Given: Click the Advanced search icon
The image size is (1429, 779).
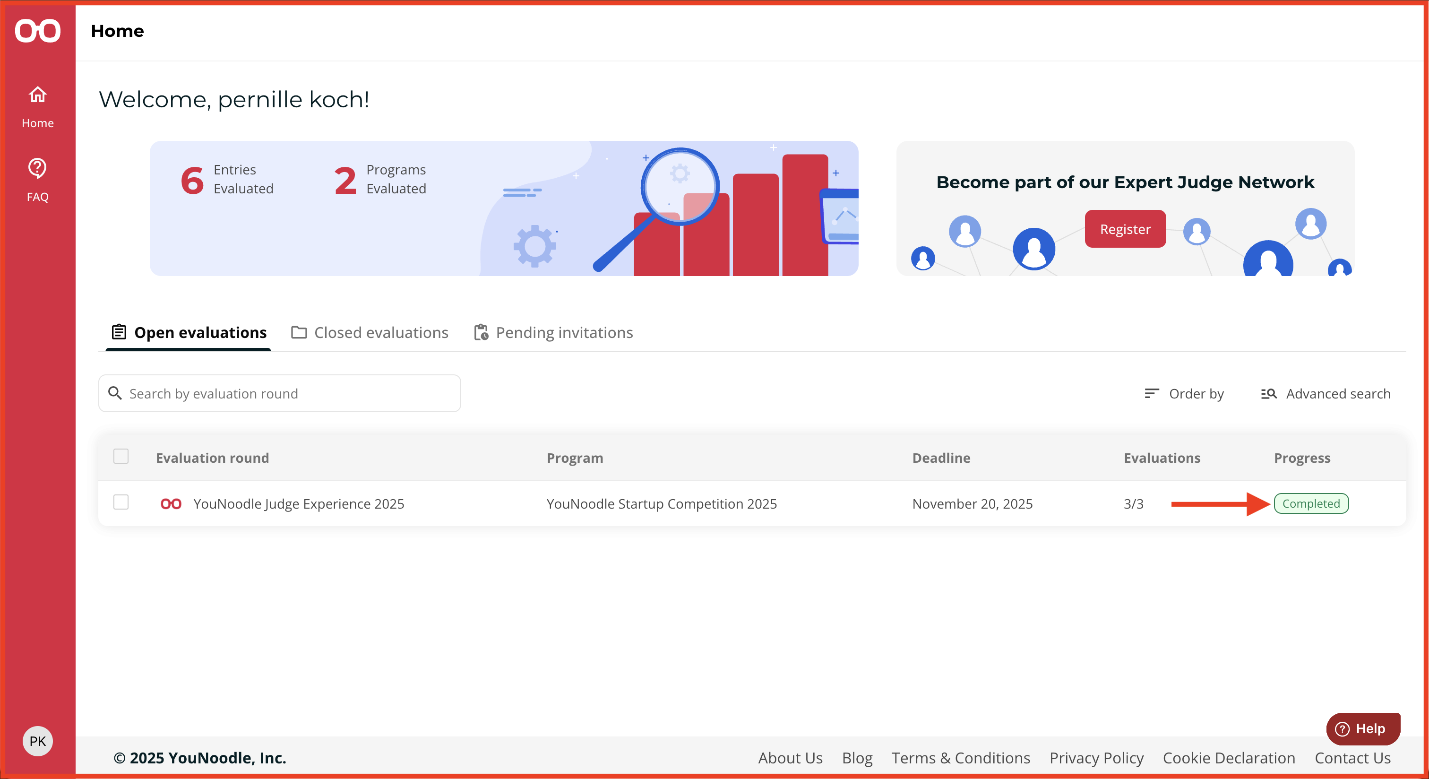Looking at the screenshot, I should [x=1269, y=393].
